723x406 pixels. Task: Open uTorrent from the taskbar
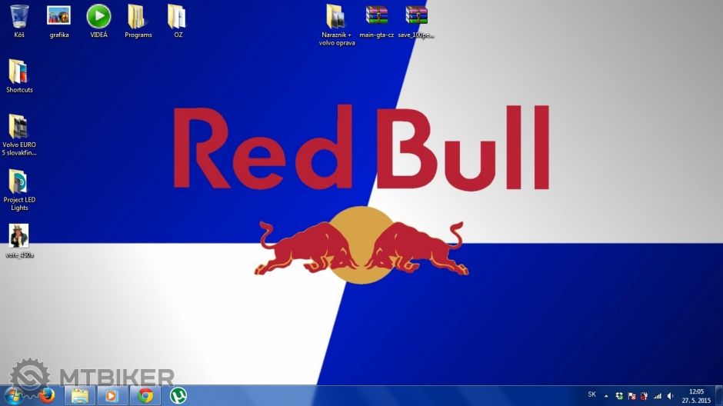tap(178, 395)
